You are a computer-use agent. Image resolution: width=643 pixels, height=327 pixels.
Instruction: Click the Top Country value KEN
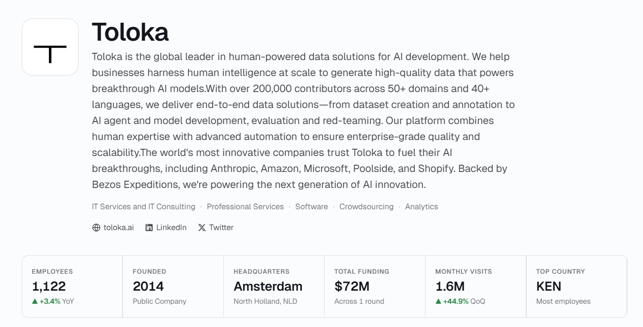pyautogui.click(x=549, y=286)
